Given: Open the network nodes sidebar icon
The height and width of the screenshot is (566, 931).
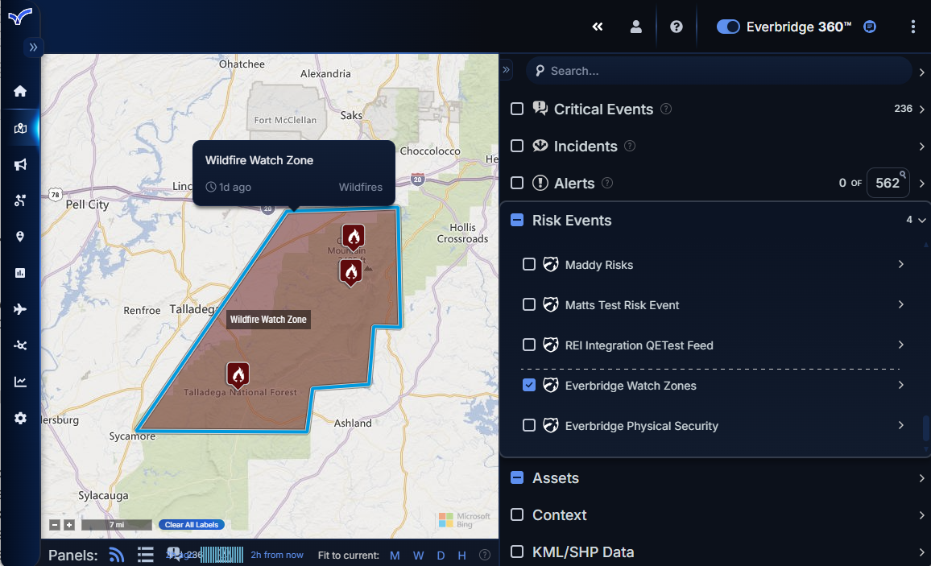Looking at the screenshot, I should tap(20, 345).
